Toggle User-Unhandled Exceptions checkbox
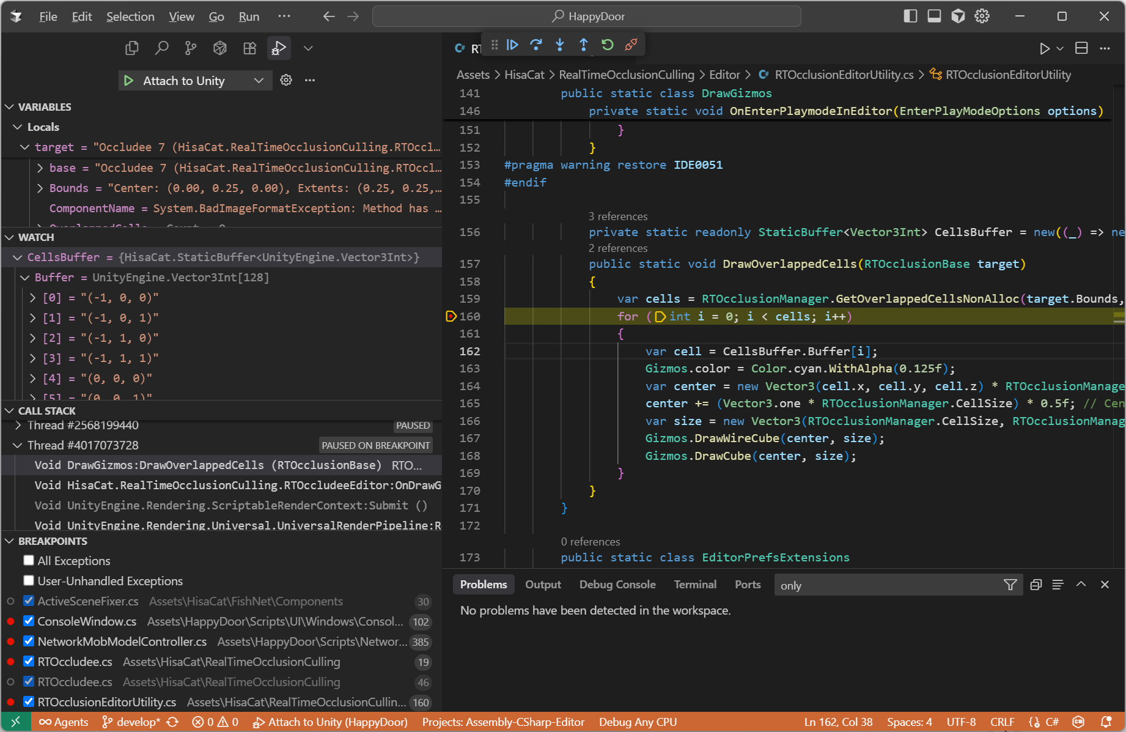This screenshot has width=1126, height=732. (x=29, y=581)
